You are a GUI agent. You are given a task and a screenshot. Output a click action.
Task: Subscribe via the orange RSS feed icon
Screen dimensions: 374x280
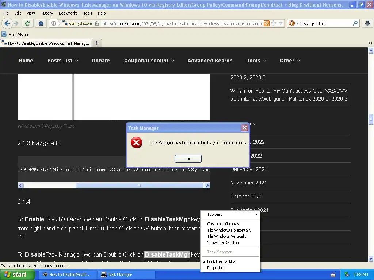(x=267, y=23)
